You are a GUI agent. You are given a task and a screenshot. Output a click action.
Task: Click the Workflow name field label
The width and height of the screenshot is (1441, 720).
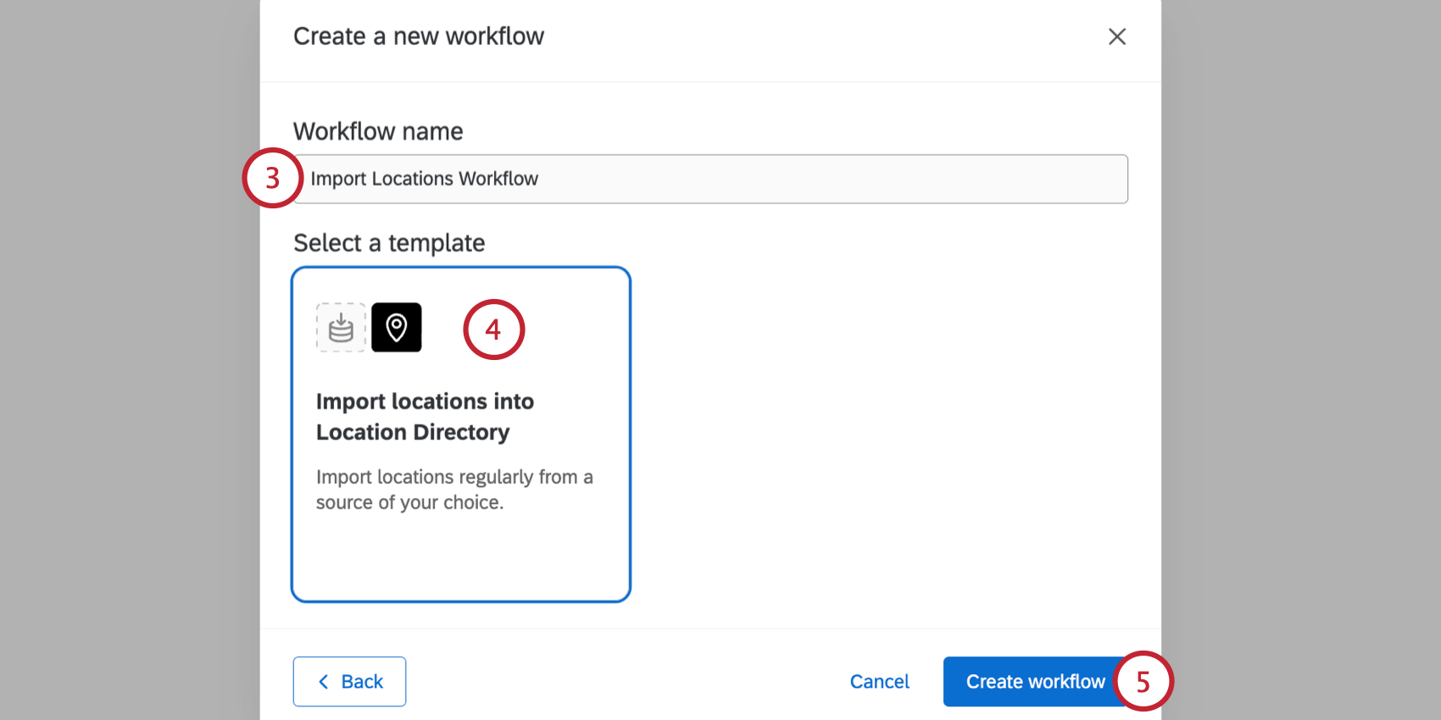click(378, 131)
